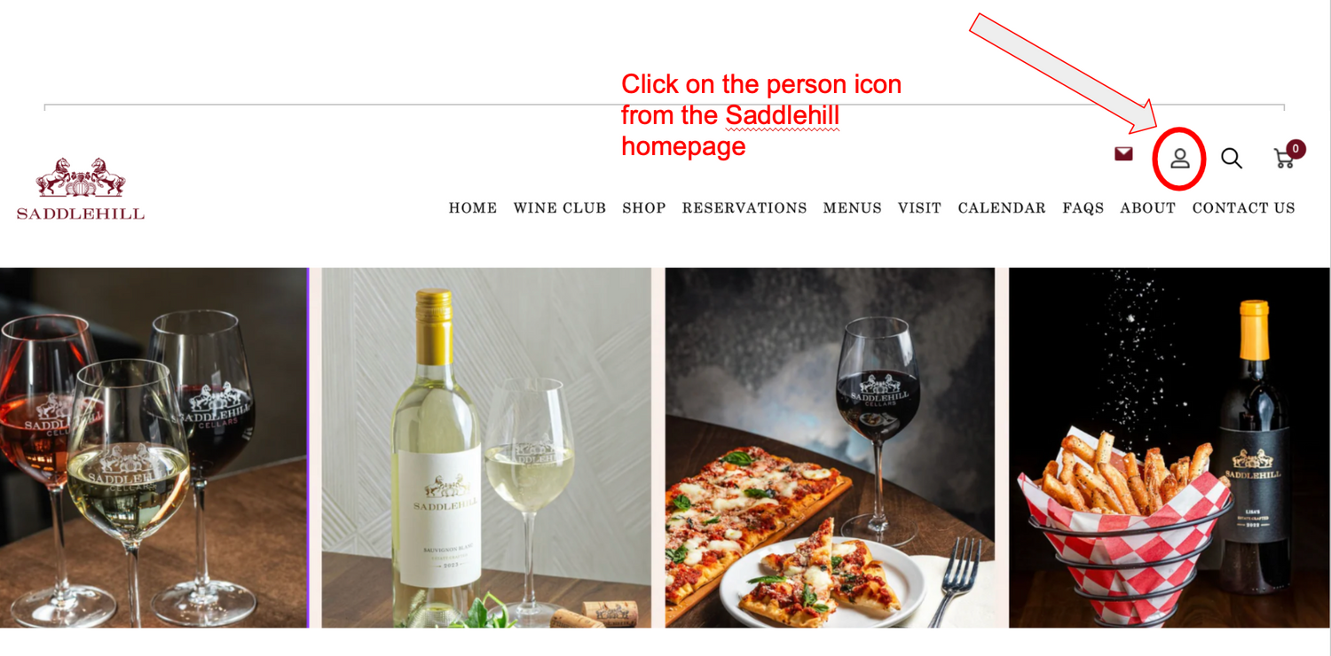
Task: Click the Saddlehill horses logo
Action: [81, 189]
